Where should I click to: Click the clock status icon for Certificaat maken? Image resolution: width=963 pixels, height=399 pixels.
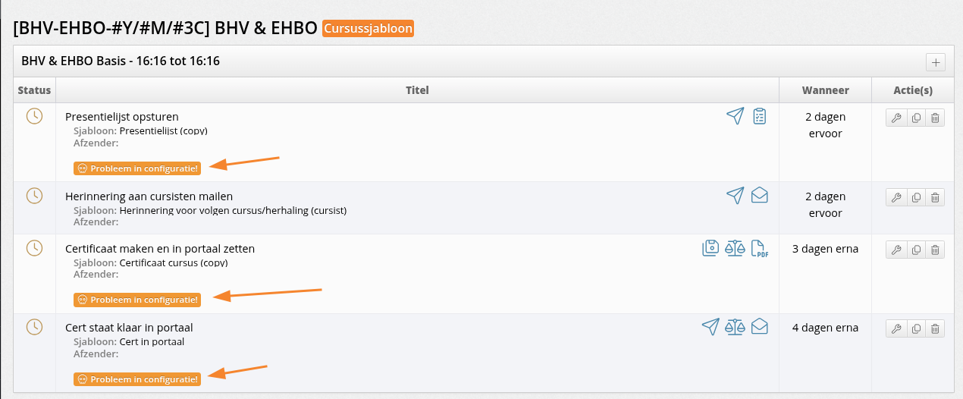tap(34, 247)
